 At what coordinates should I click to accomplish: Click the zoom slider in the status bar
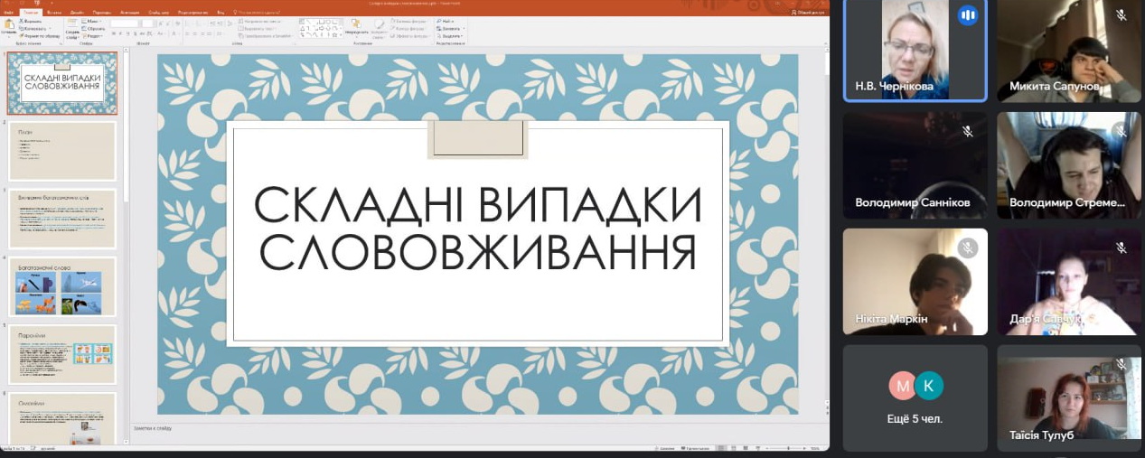pos(789,448)
